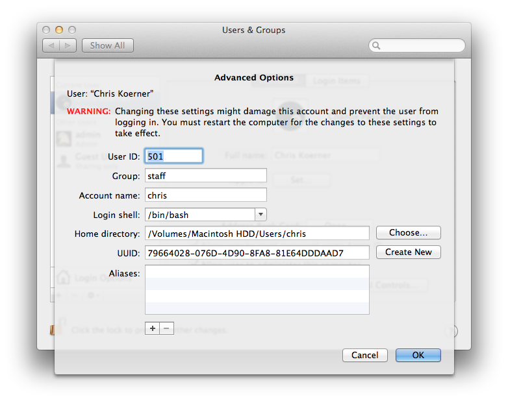
Task: Click the search magnifier icon
Action: click(x=376, y=45)
